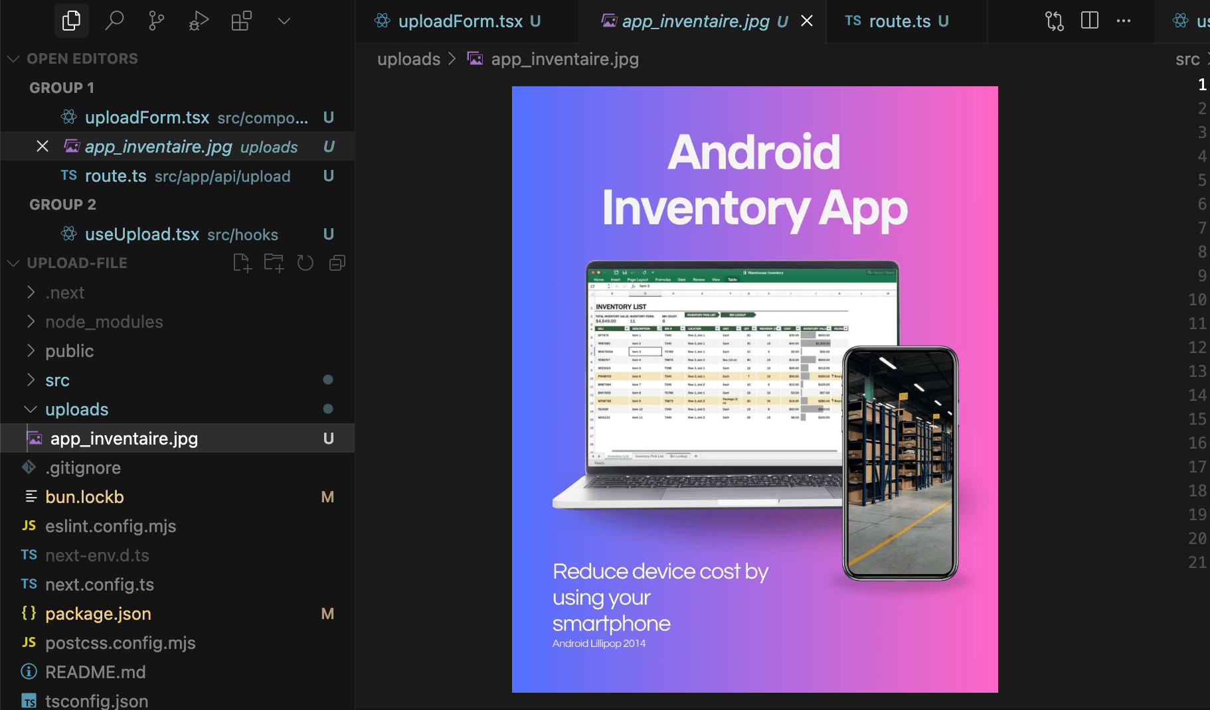Refresh the explorer file tree
The height and width of the screenshot is (710, 1210).
(305, 263)
